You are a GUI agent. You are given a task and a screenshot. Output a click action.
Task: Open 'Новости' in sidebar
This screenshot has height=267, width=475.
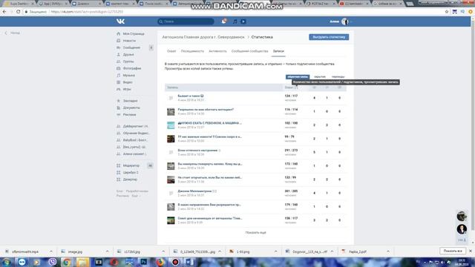point(129,41)
